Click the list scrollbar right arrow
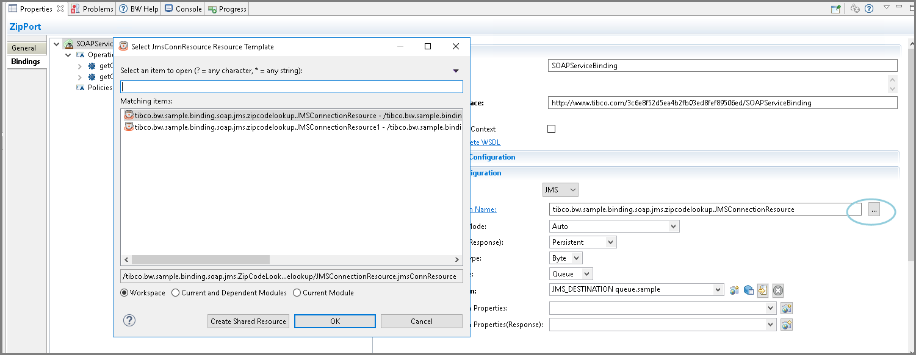 pyautogui.click(x=458, y=259)
